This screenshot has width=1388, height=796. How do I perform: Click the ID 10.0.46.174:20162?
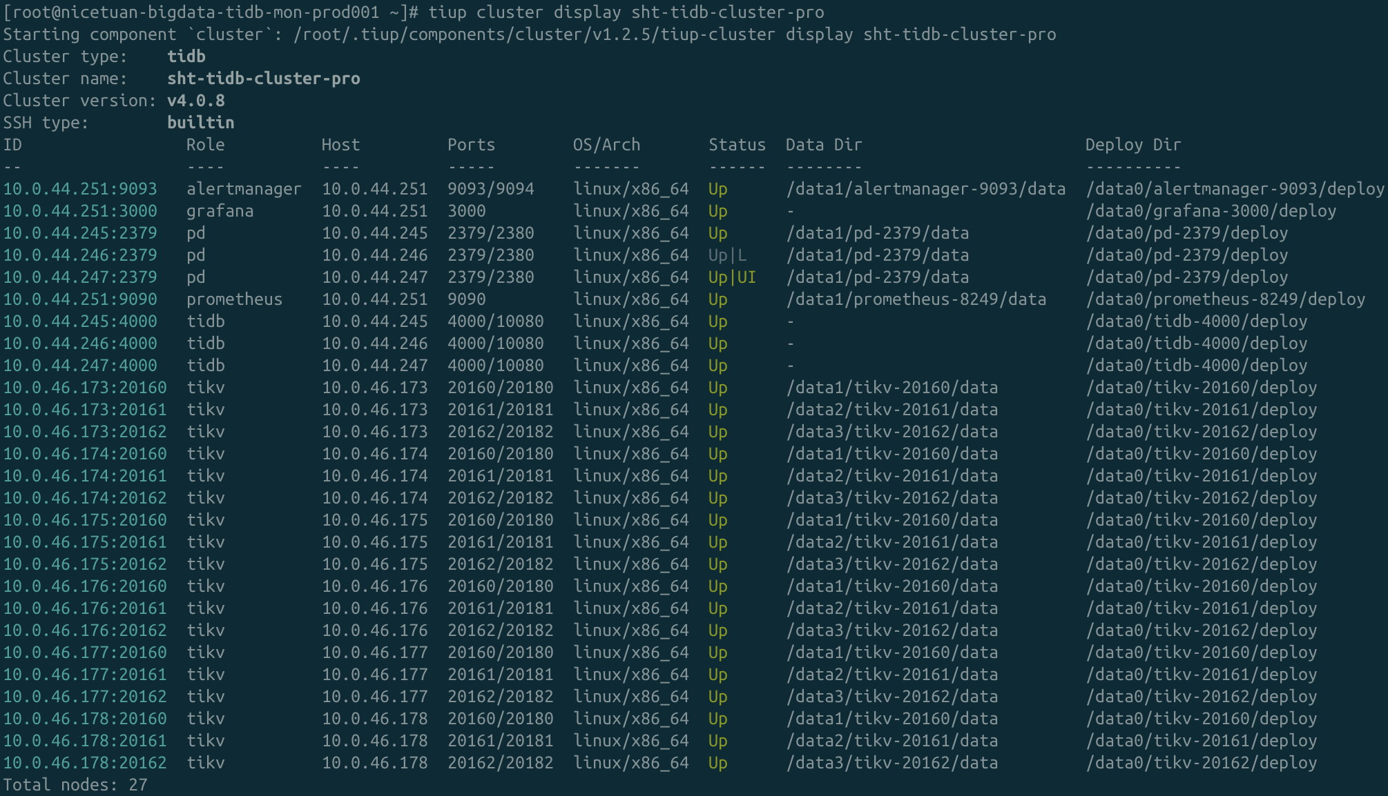(x=85, y=498)
